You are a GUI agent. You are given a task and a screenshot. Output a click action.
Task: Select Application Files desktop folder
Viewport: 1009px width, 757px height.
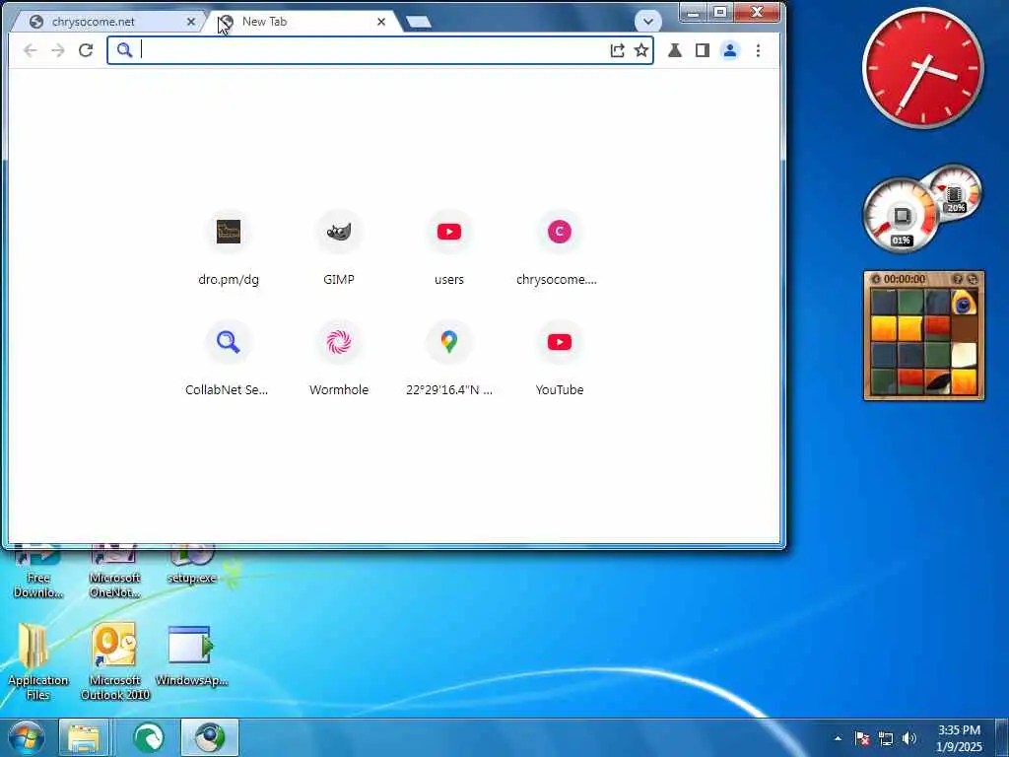[x=37, y=661]
